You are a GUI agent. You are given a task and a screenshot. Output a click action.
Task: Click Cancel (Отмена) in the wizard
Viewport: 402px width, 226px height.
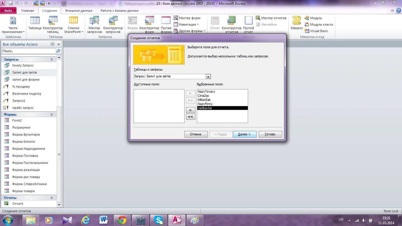pos(196,134)
